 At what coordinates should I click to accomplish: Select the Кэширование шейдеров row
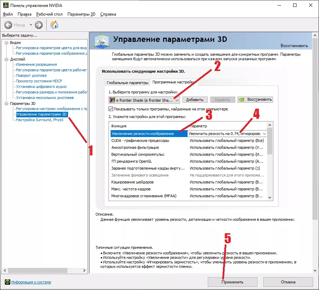(x=189, y=182)
